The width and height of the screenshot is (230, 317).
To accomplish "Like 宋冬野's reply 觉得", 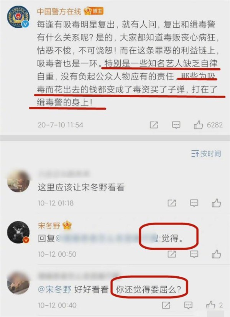I will (x=216, y=254).
